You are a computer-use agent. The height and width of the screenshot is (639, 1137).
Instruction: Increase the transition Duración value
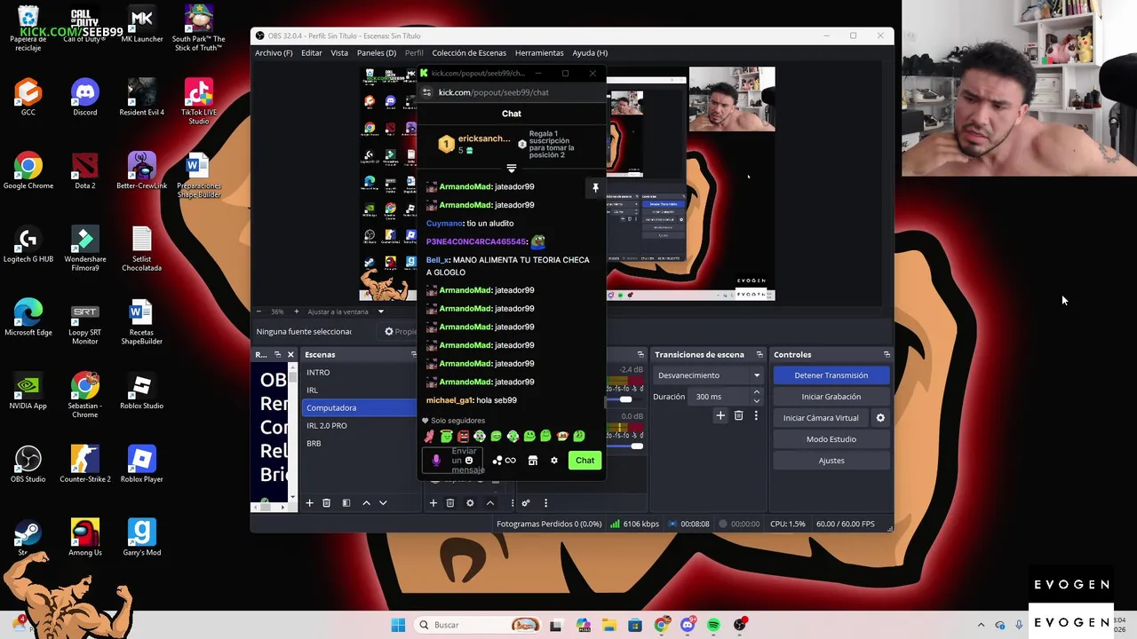[756, 393]
